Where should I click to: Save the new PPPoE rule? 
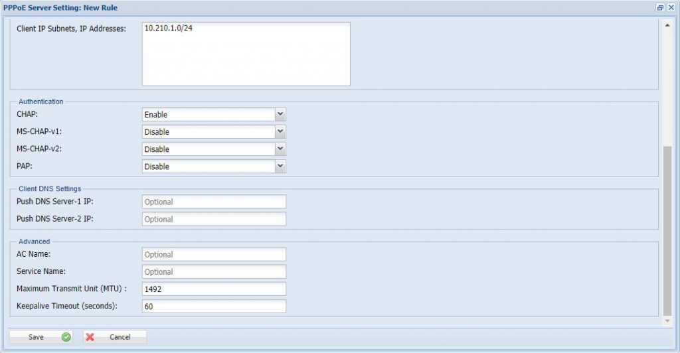pyautogui.click(x=41, y=337)
